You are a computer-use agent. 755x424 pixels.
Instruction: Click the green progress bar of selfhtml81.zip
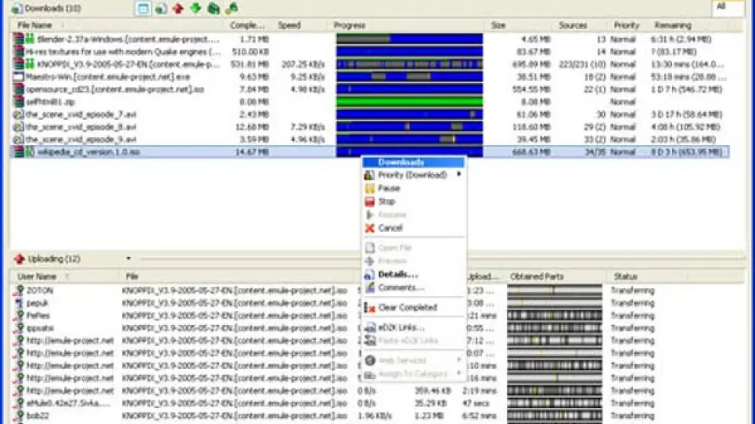pos(410,102)
